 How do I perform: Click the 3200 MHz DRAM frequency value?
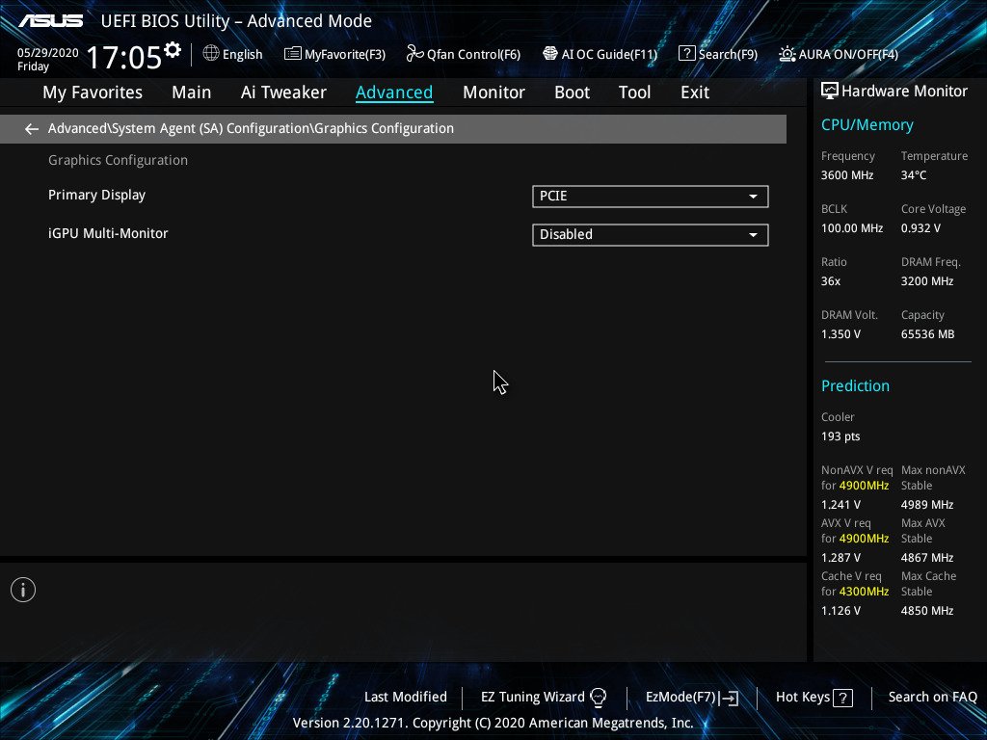point(927,281)
